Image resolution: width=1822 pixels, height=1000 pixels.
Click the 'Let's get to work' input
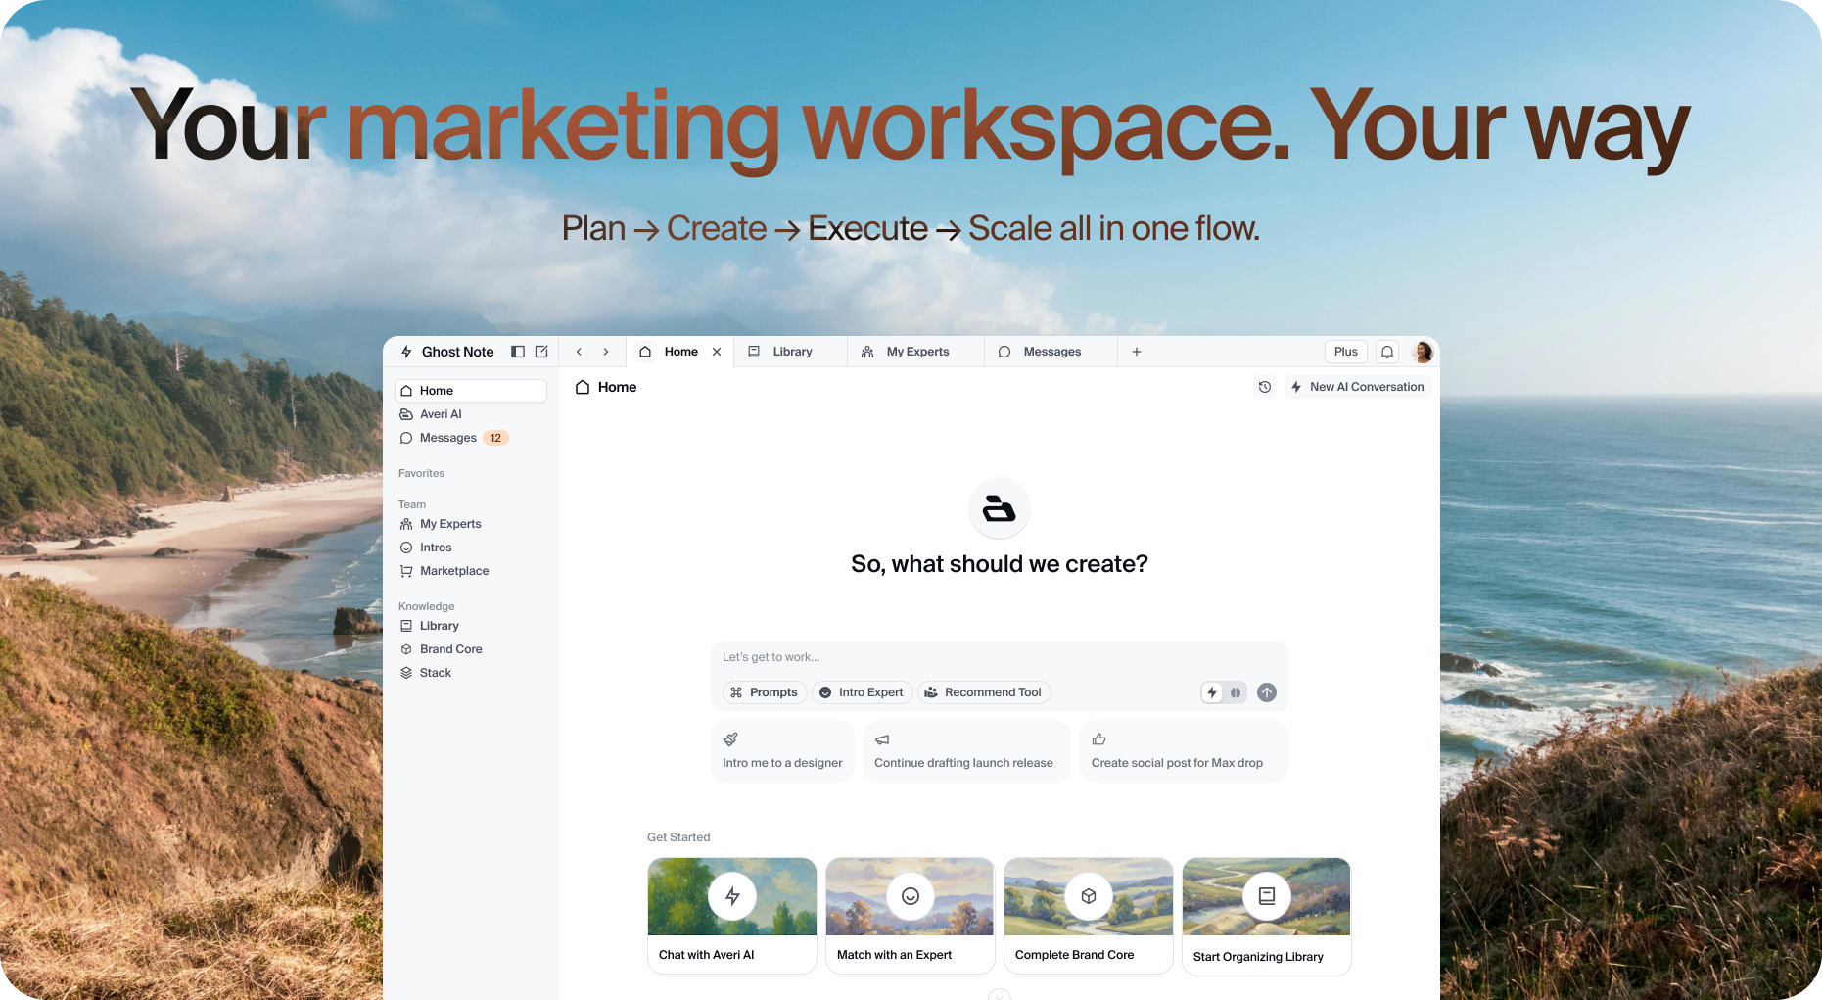click(999, 657)
